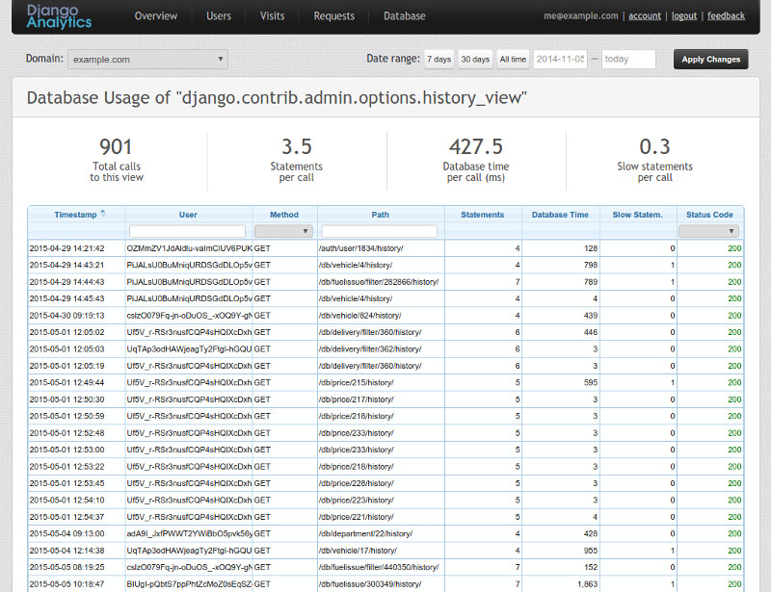Image resolution: width=771 pixels, height=592 pixels.
Task: Select user OZMmZV1JdAldlu in first row
Action: point(189,248)
